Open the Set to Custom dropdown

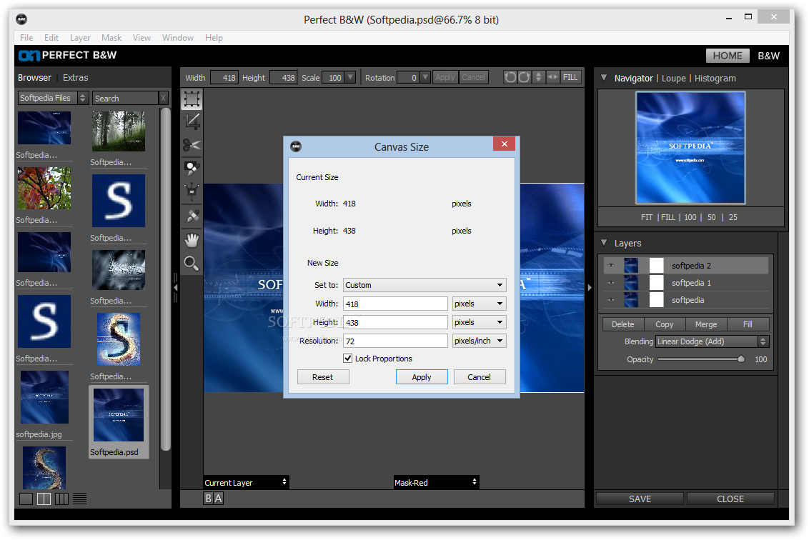[x=425, y=285]
